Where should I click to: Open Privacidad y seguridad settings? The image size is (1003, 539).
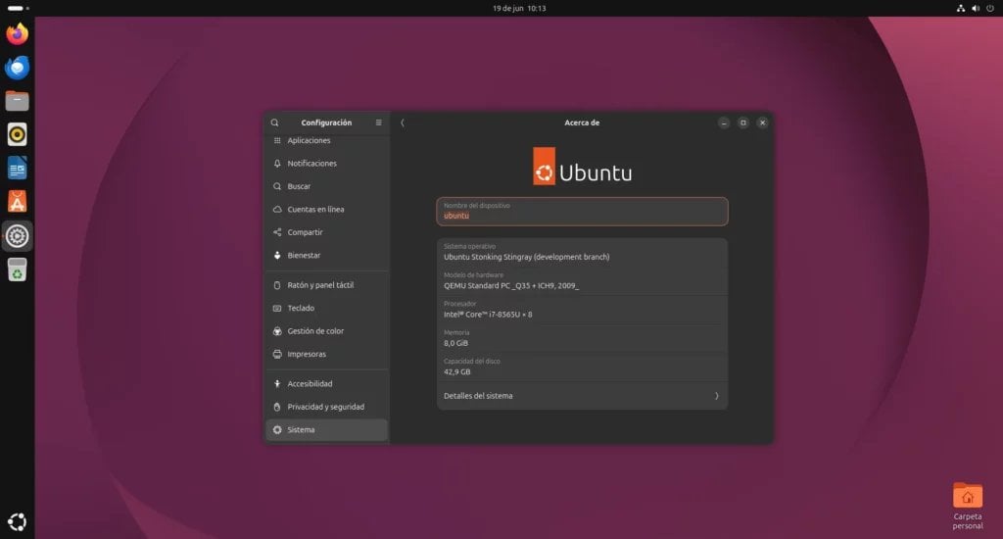(x=326, y=407)
